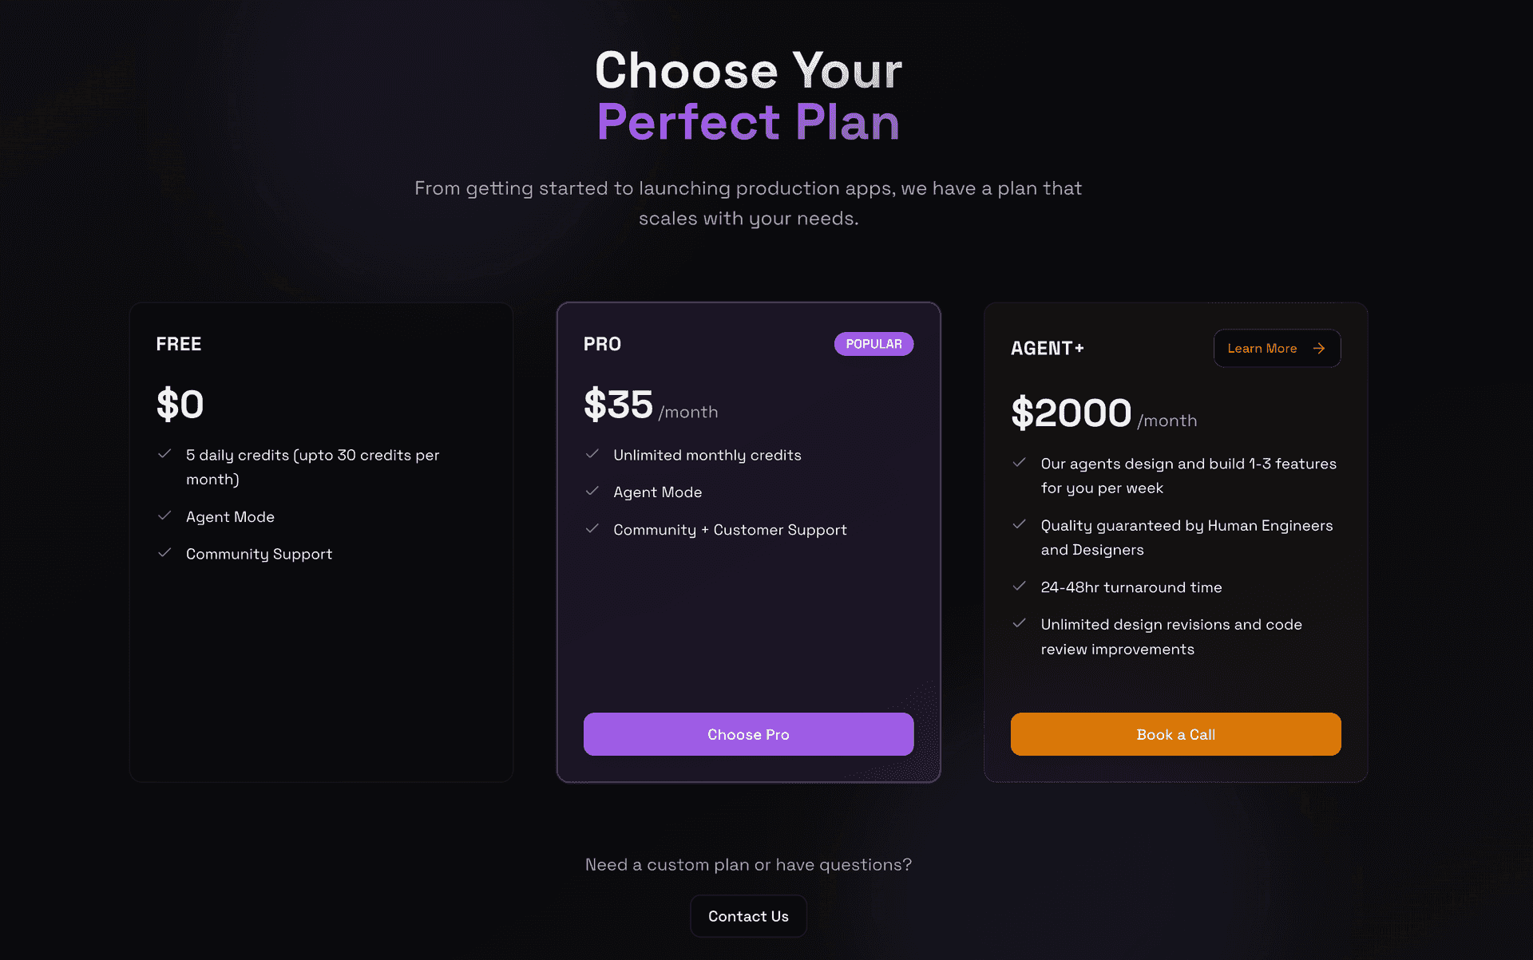Click checkmark beside Pro plan Agent Mode
This screenshot has width=1533, height=960.
pos(592,492)
